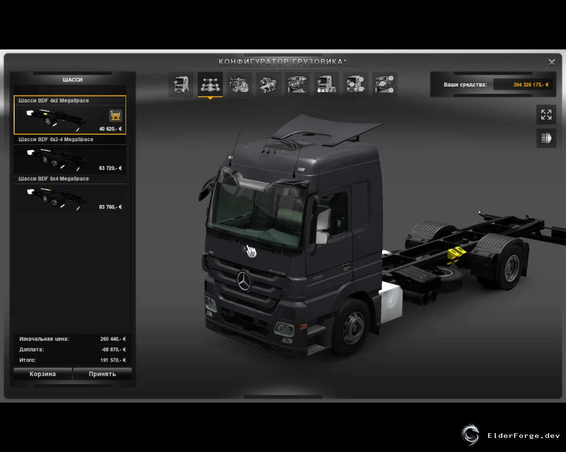The height and width of the screenshot is (452, 566).
Task: Go to the interior steering wheel tab
Action: (298, 85)
